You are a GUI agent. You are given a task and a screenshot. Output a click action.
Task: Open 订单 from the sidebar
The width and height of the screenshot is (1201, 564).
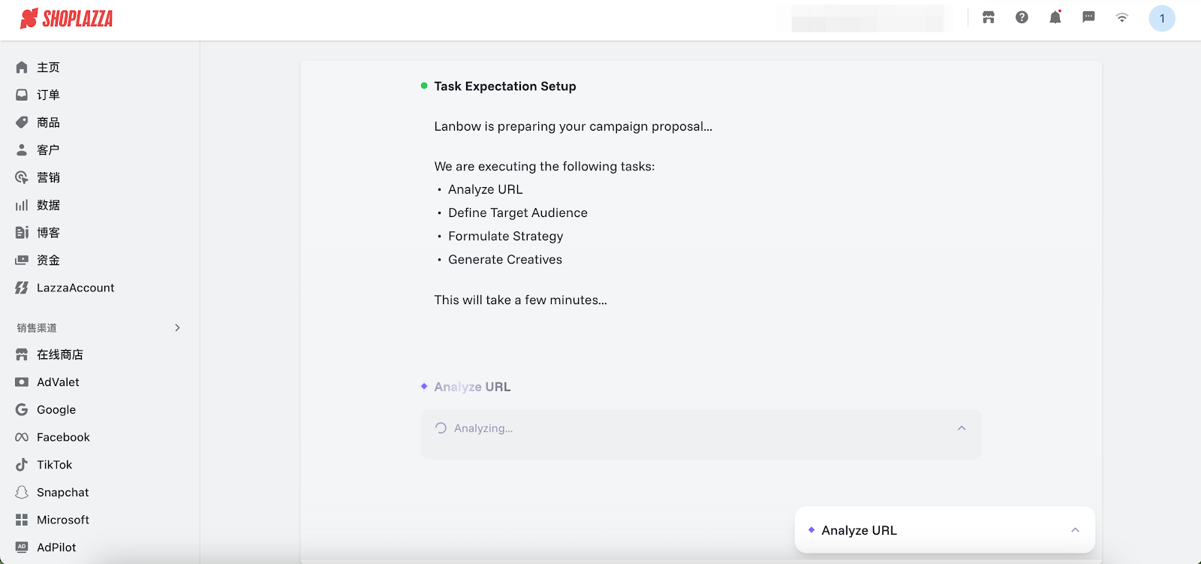[48, 95]
